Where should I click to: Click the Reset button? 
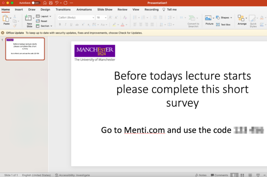tap(42, 21)
